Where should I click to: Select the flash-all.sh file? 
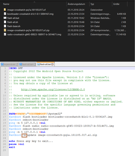pyautogui.click(x=12, y=22)
